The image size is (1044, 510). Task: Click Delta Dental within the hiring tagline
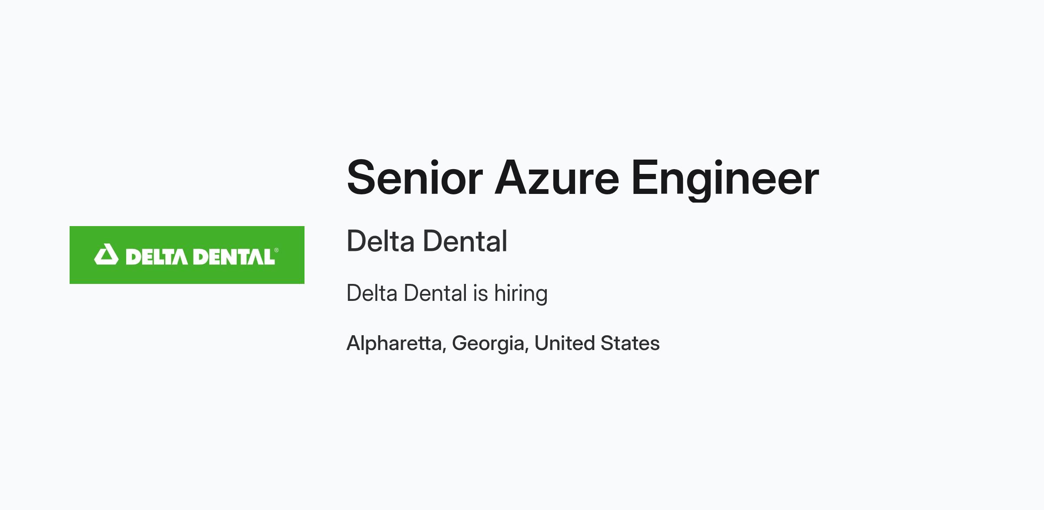pyautogui.click(x=407, y=293)
